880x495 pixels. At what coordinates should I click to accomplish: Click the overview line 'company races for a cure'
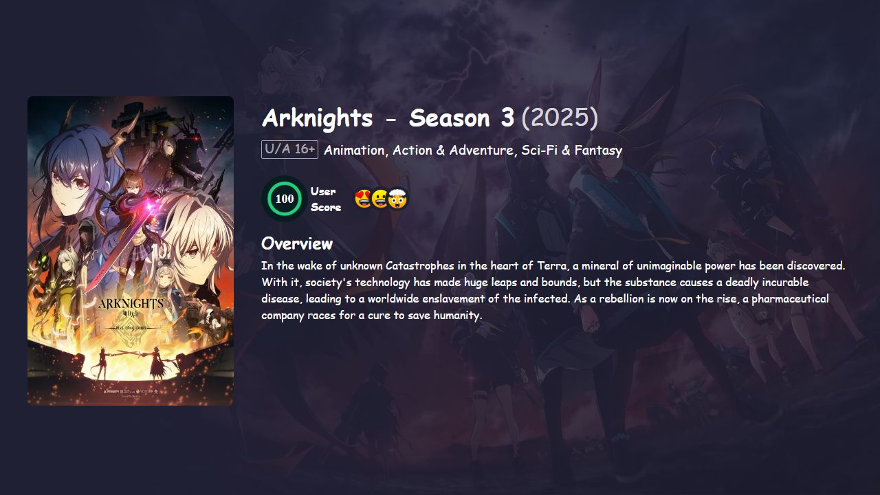[371, 315]
